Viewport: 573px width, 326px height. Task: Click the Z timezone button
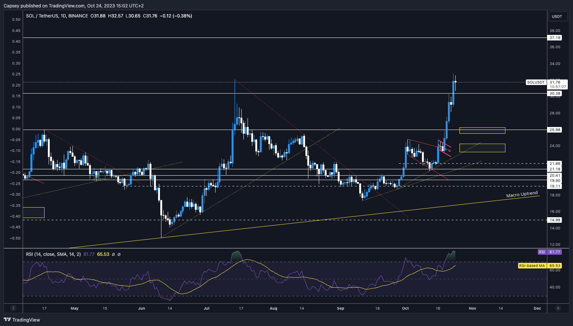tap(13, 308)
